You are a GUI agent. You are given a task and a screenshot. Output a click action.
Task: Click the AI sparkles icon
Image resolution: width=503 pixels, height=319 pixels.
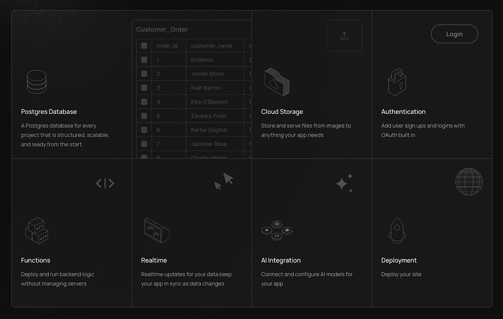coord(344,183)
